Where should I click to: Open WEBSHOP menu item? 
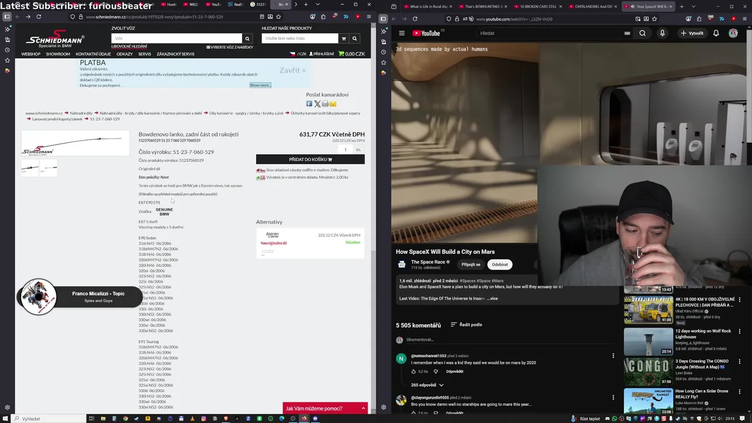point(31,54)
